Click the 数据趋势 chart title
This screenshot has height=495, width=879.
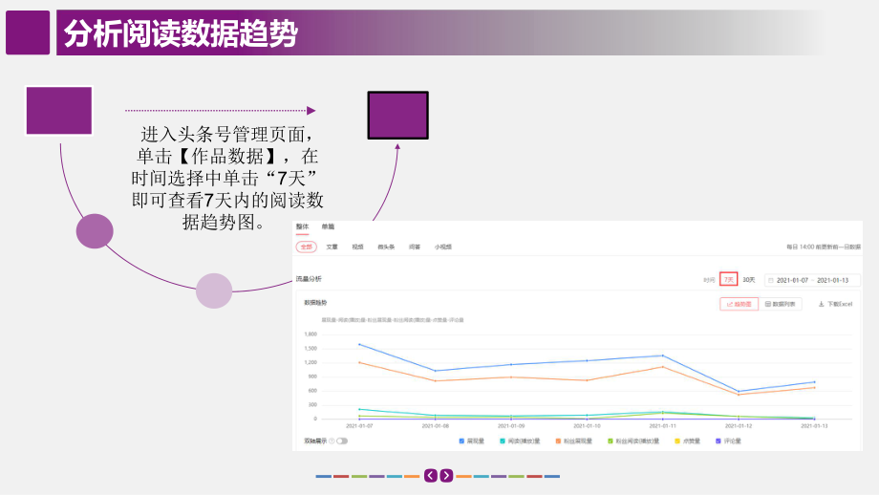point(315,303)
